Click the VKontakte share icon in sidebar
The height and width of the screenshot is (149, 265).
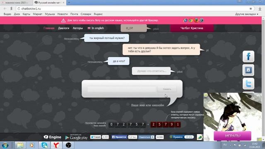click(x=248, y=70)
